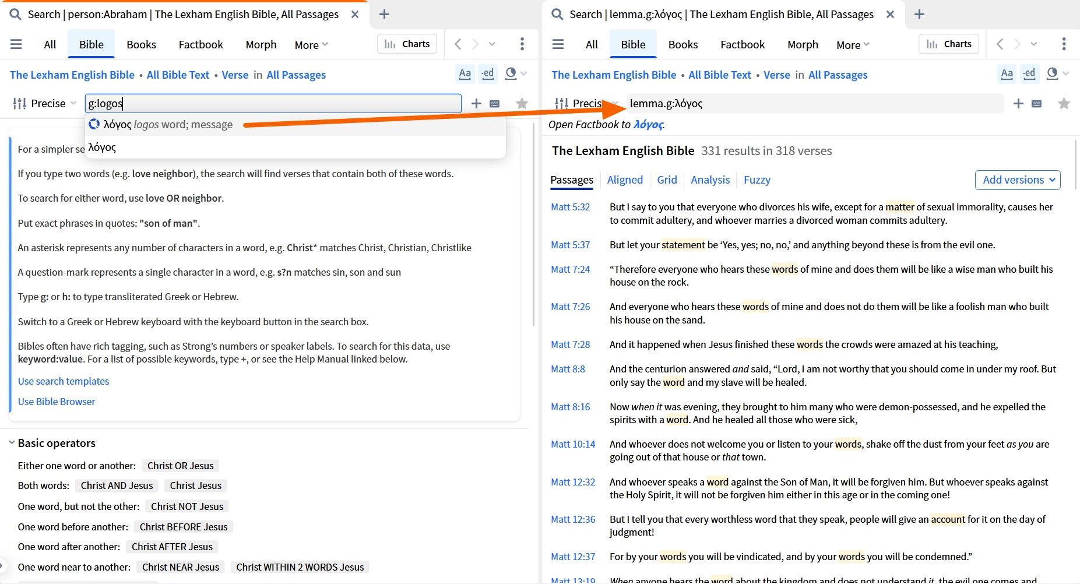Switch to Fuzzy results view
The width and height of the screenshot is (1080, 584).
pyautogui.click(x=757, y=180)
